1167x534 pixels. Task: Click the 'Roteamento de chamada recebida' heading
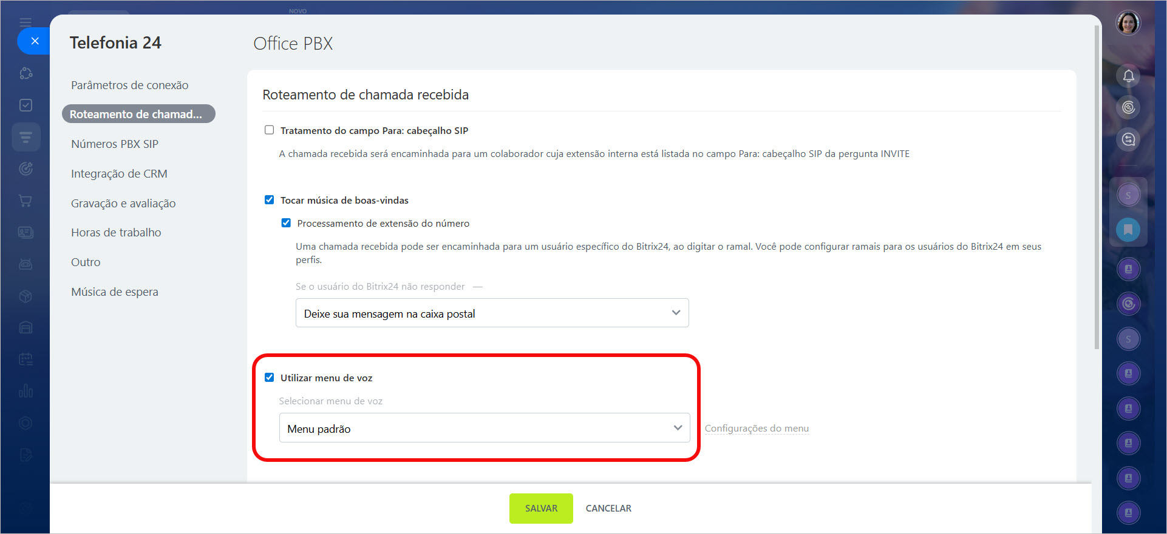[x=366, y=95]
